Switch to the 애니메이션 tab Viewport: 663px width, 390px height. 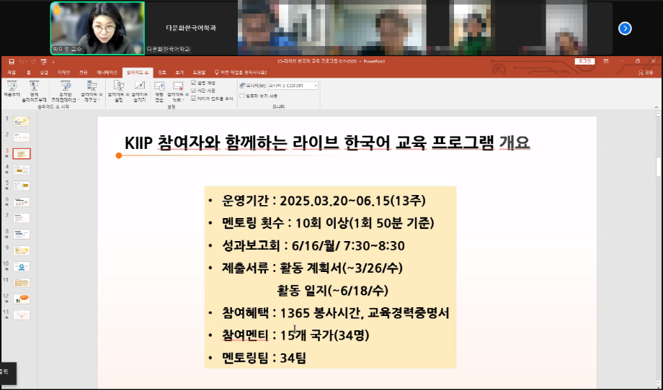[x=107, y=73]
